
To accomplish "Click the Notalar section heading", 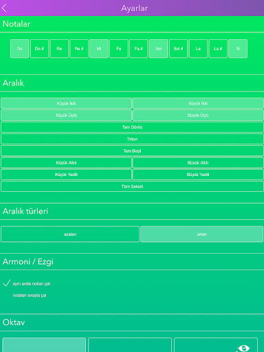I will pos(16,24).
